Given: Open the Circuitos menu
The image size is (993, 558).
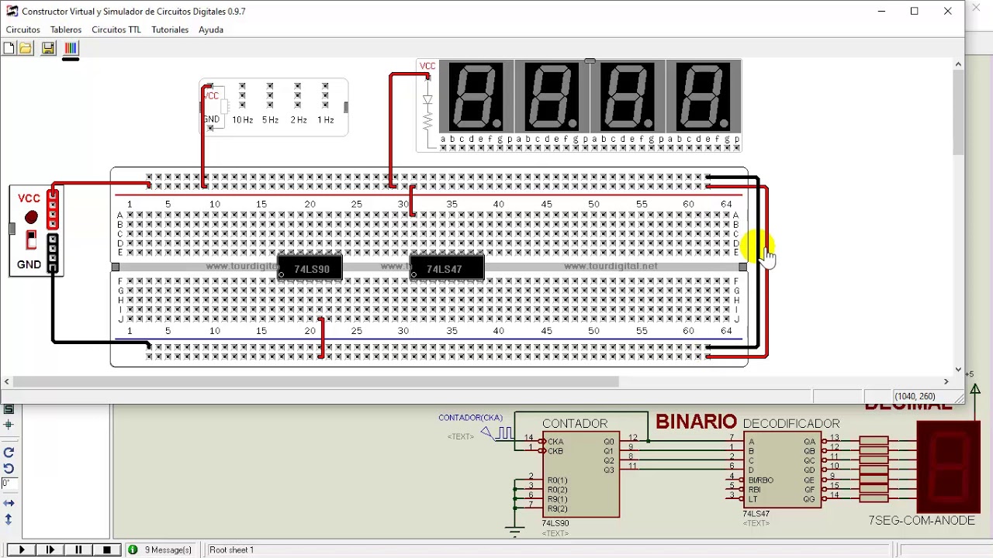Looking at the screenshot, I should click(23, 29).
